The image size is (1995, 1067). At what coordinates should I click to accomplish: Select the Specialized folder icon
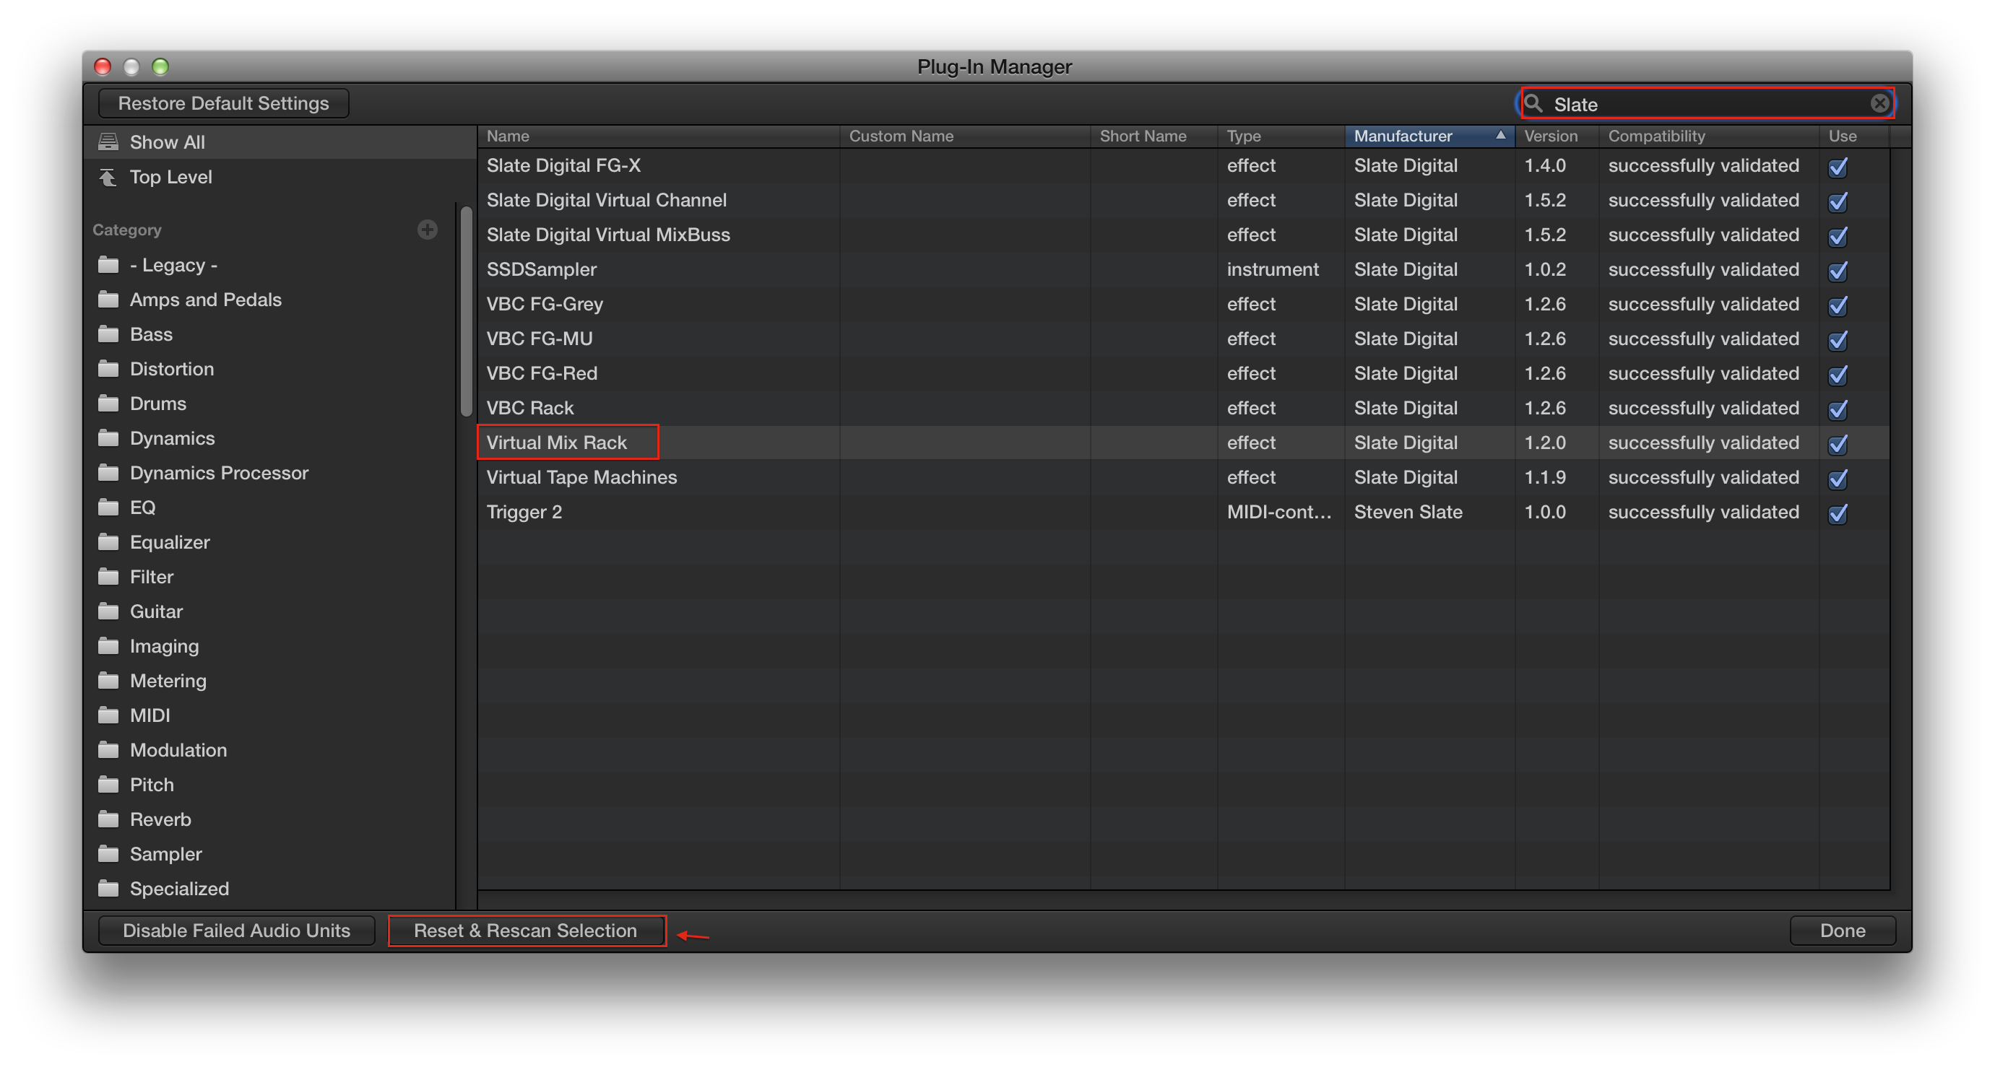108,889
